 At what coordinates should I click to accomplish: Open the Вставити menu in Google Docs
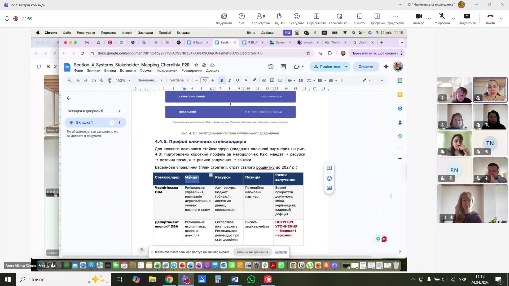pyautogui.click(x=128, y=71)
